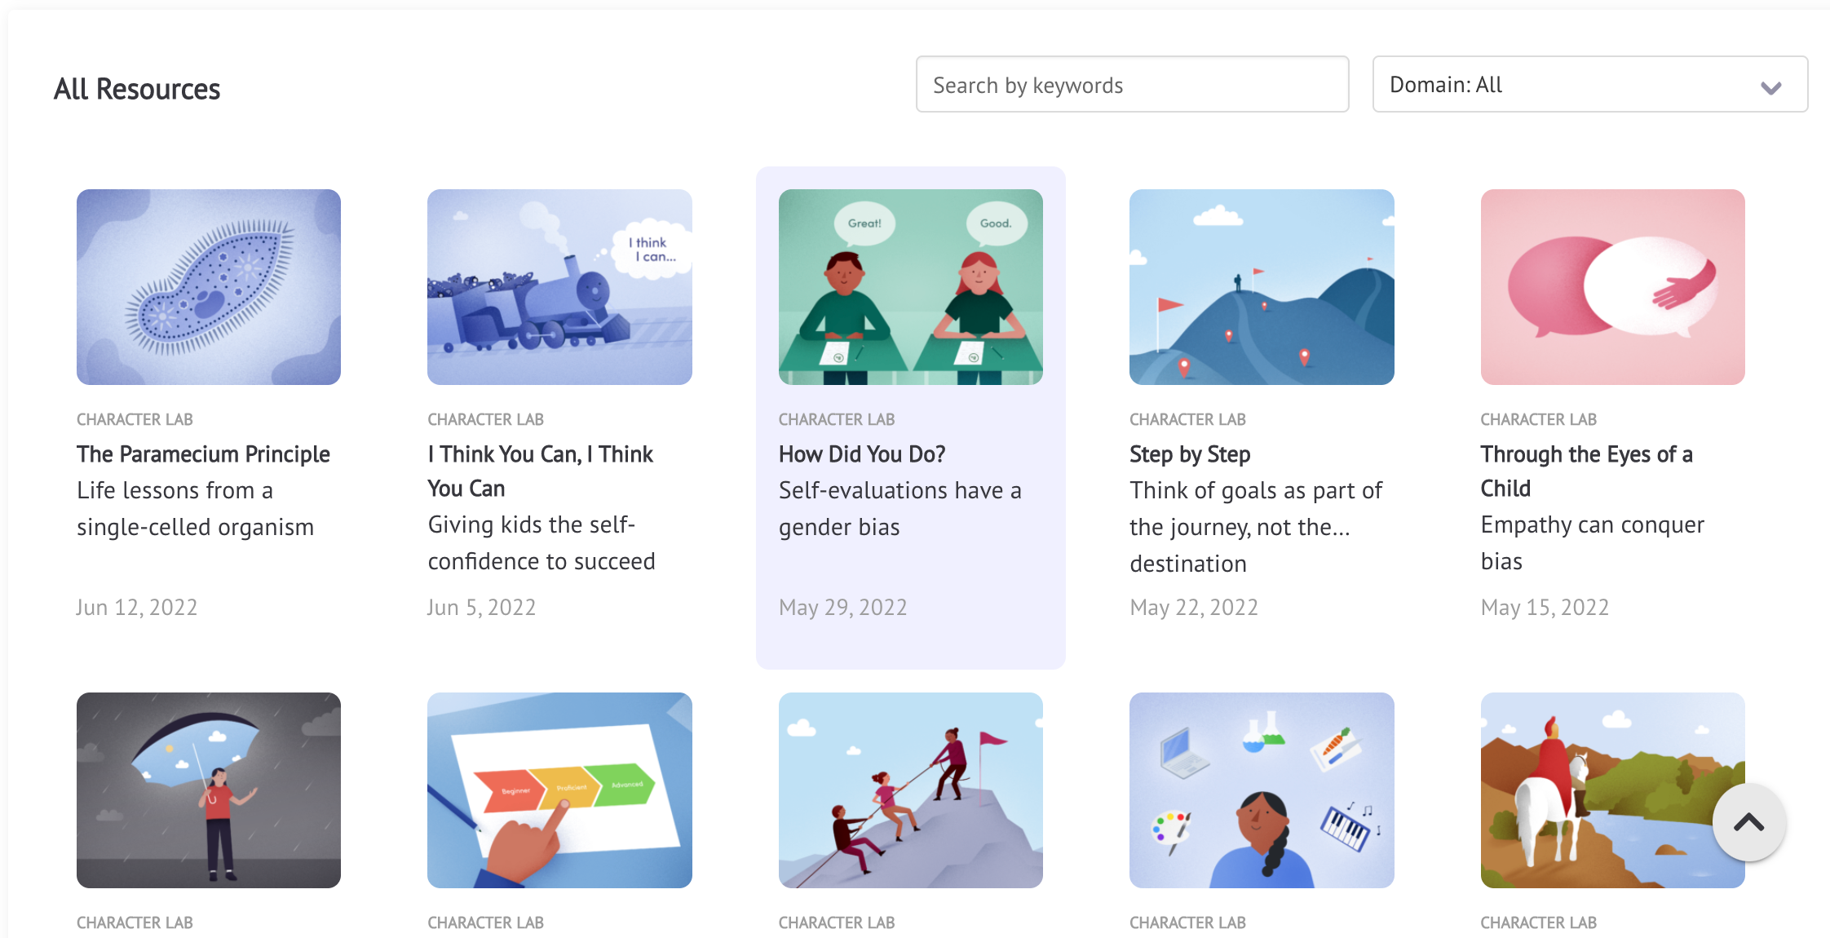Click the Search by keywords field
The width and height of the screenshot is (1830, 938).
click(x=1132, y=84)
